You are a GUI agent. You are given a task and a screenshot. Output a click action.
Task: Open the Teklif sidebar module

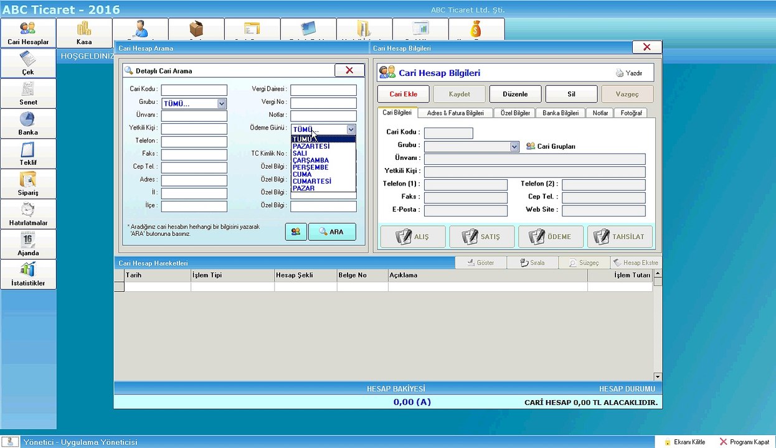pyautogui.click(x=28, y=154)
